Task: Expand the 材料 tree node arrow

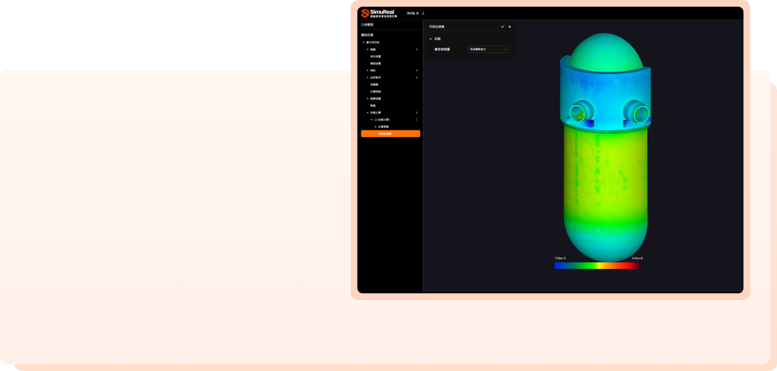Action: point(367,70)
